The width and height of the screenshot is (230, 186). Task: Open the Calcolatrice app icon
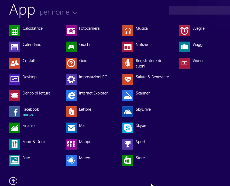[15, 31]
